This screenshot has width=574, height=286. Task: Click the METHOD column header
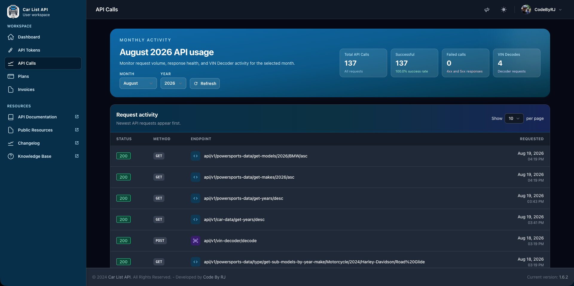tap(162, 139)
